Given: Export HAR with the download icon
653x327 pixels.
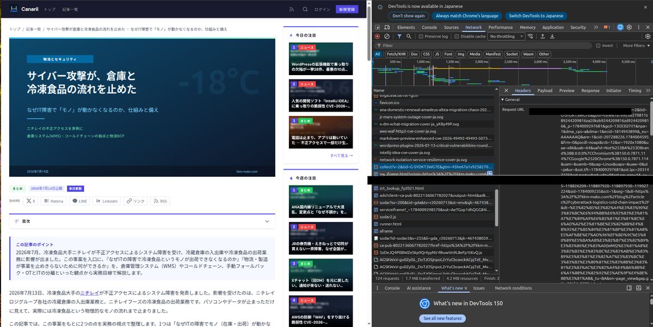Looking at the screenshot, I should click(x=552, y=36).
